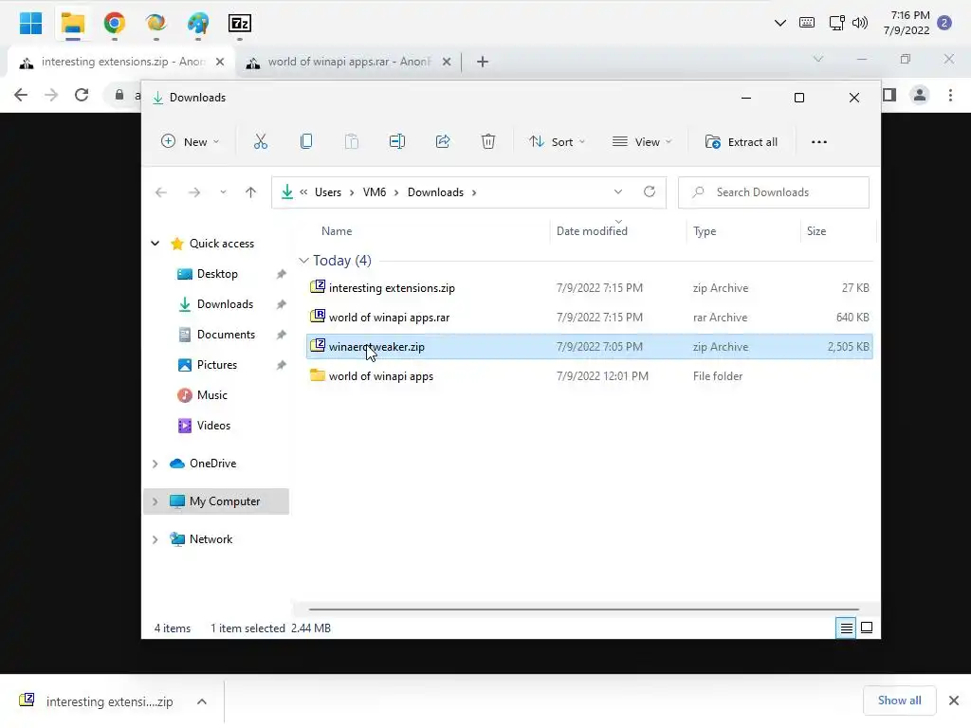Click the Copy icon in Explorer toolbar

point(306,142)
